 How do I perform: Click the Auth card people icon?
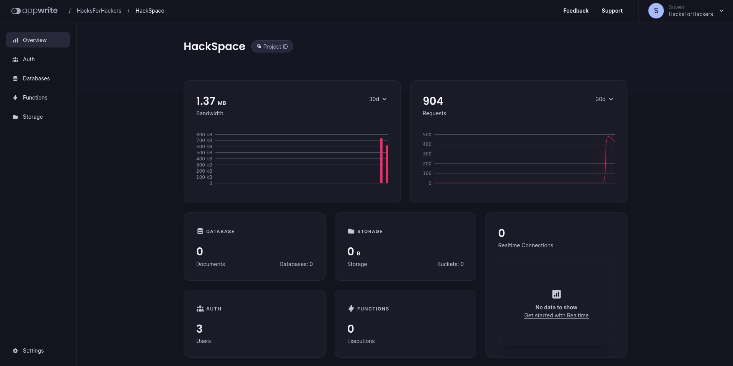(x=200, y=309)
